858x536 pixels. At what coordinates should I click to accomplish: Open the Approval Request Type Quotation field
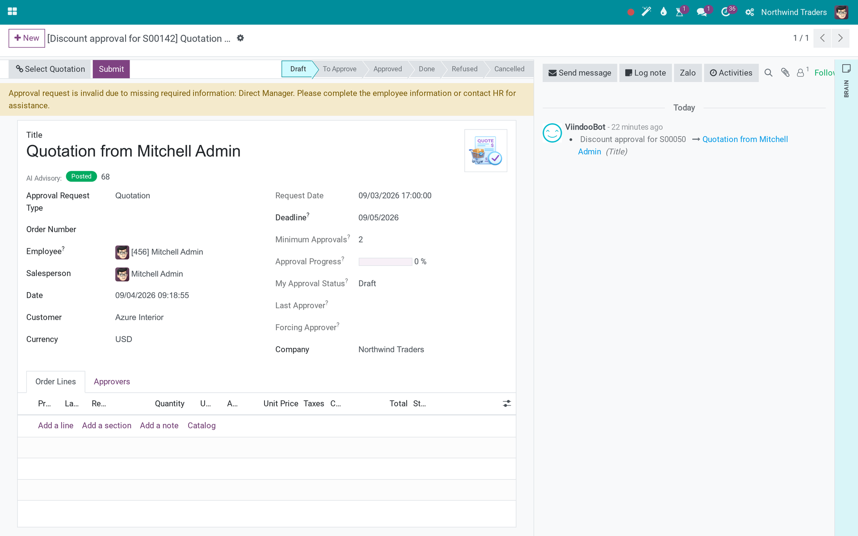pos(133,196)
